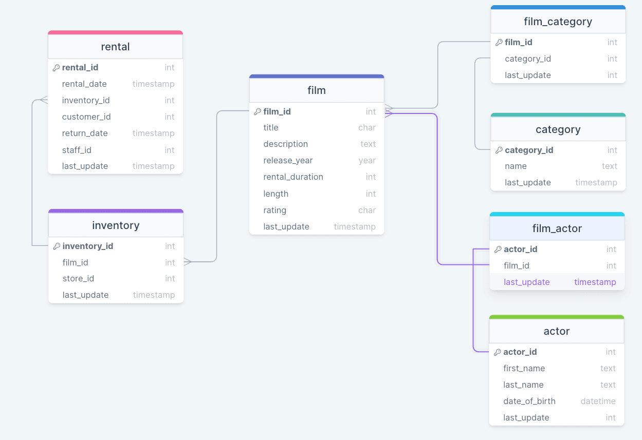This screenshot has height=440, width=642.
Task: Click the rental table title
Action: (x=115, y=46)
